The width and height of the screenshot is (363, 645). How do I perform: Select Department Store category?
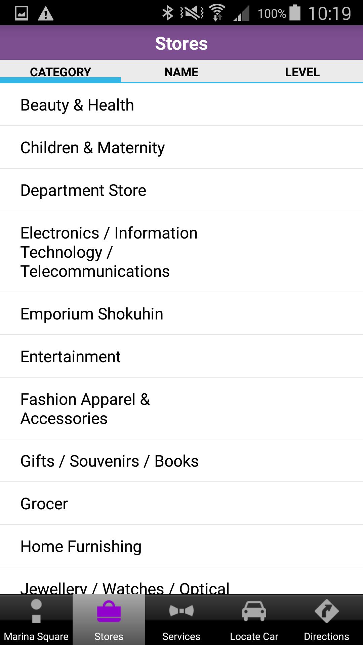click(x=83, y=190)
